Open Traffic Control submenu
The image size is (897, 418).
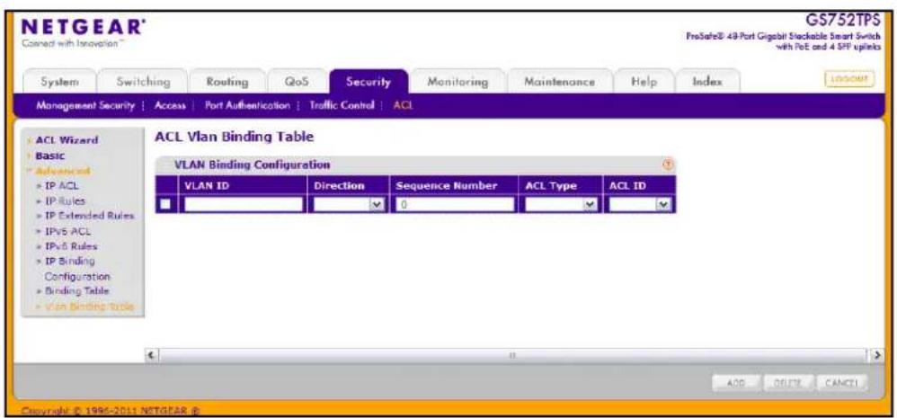point(342,106)
